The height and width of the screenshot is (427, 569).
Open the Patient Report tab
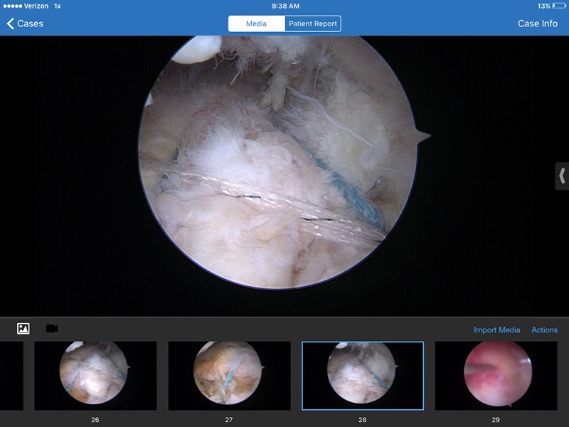(x=313, y=23)
